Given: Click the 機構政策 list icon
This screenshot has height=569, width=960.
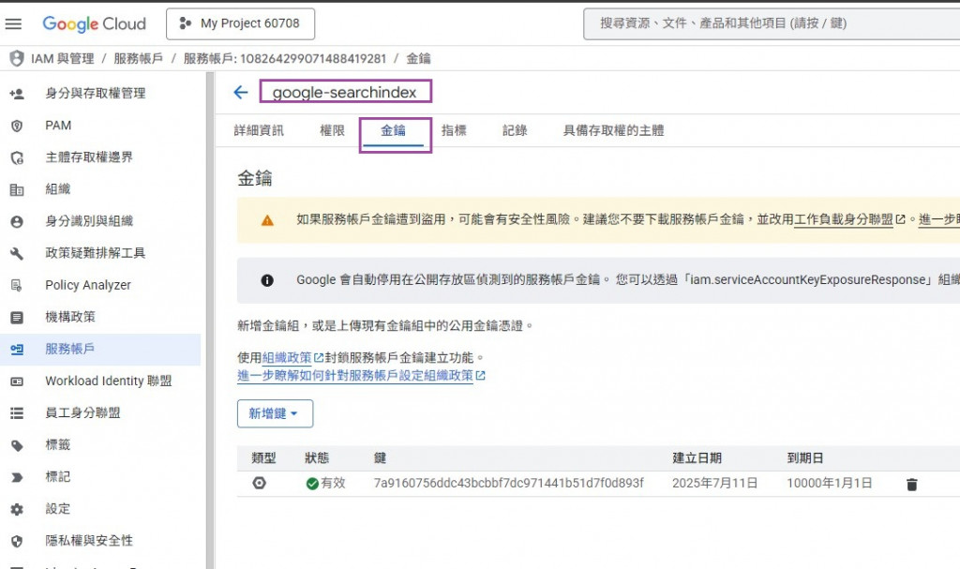Looking at the screenshot, I should pos(17,318).
